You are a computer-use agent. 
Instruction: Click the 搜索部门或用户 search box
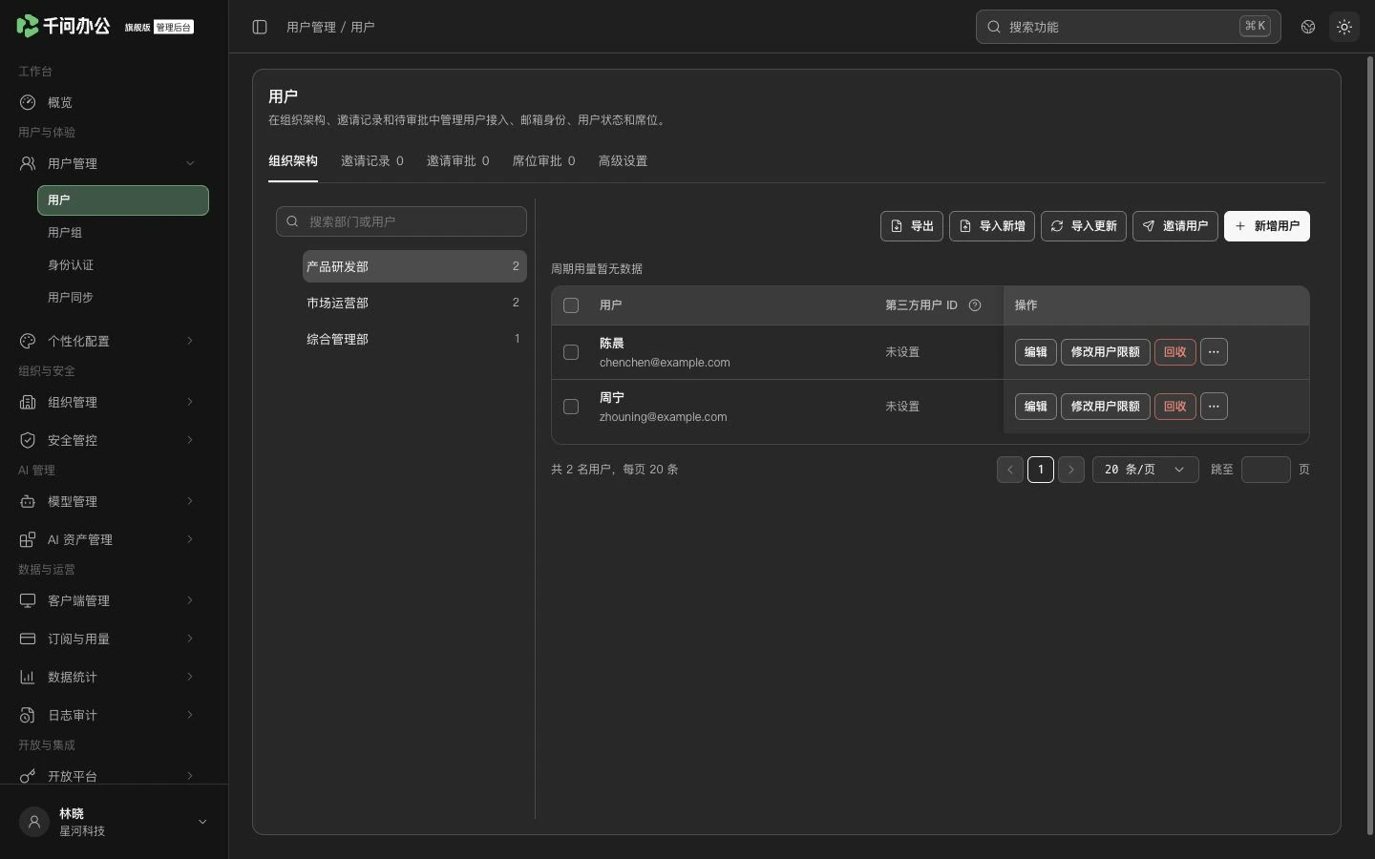click(401, 221)
